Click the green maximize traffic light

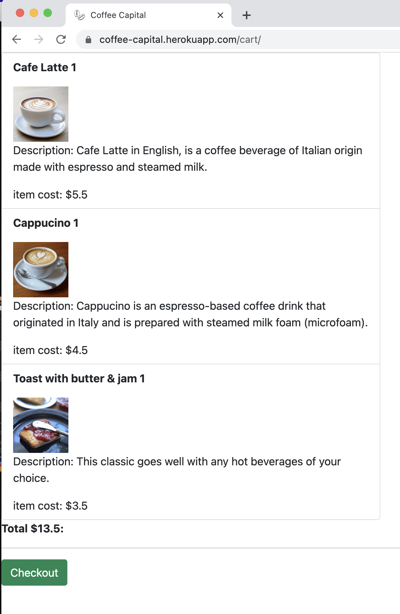pos(48,12)
